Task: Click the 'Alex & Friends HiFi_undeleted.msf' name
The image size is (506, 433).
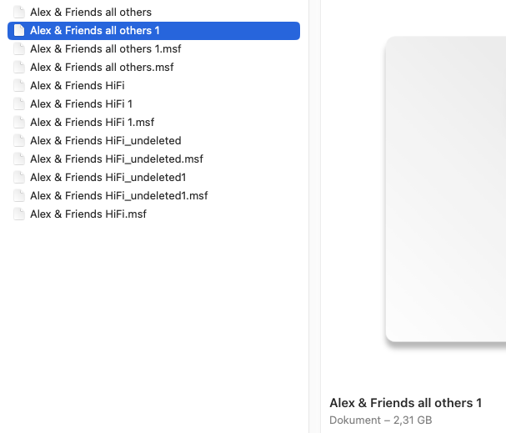Action: tap(117, 159)
